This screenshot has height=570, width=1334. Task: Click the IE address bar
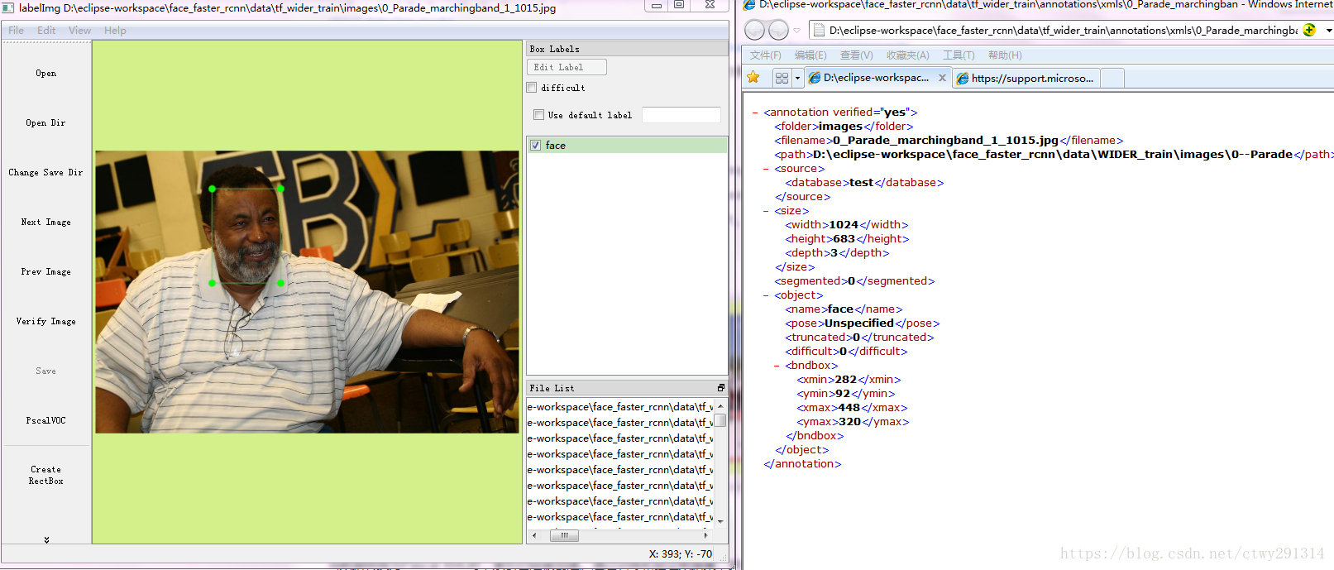click(1063, 31)
